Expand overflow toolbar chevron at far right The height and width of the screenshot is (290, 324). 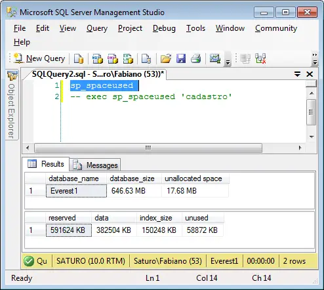(315, 59)
